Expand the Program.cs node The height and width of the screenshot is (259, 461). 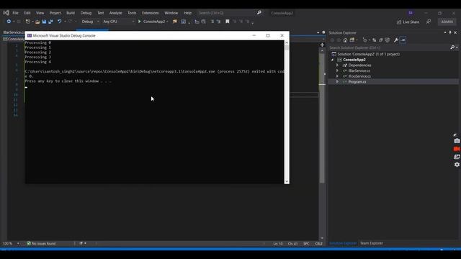(x=338, y=82)
